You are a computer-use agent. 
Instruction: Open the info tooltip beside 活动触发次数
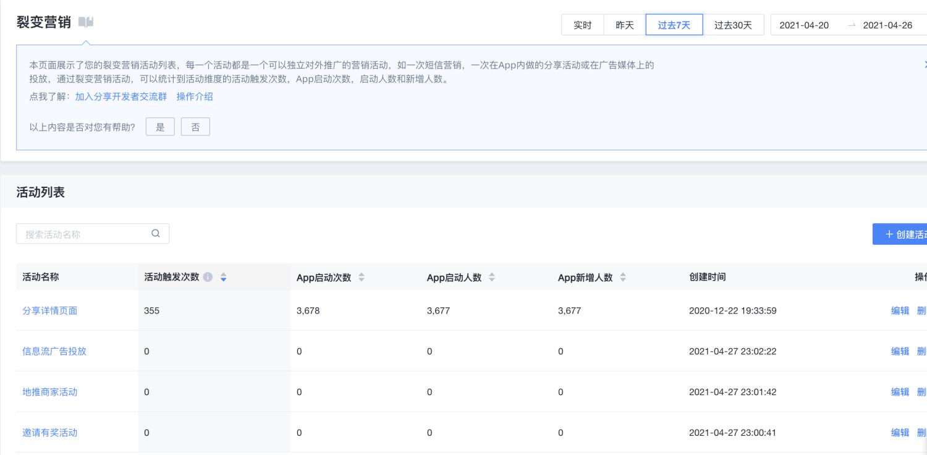coord(209,278)
